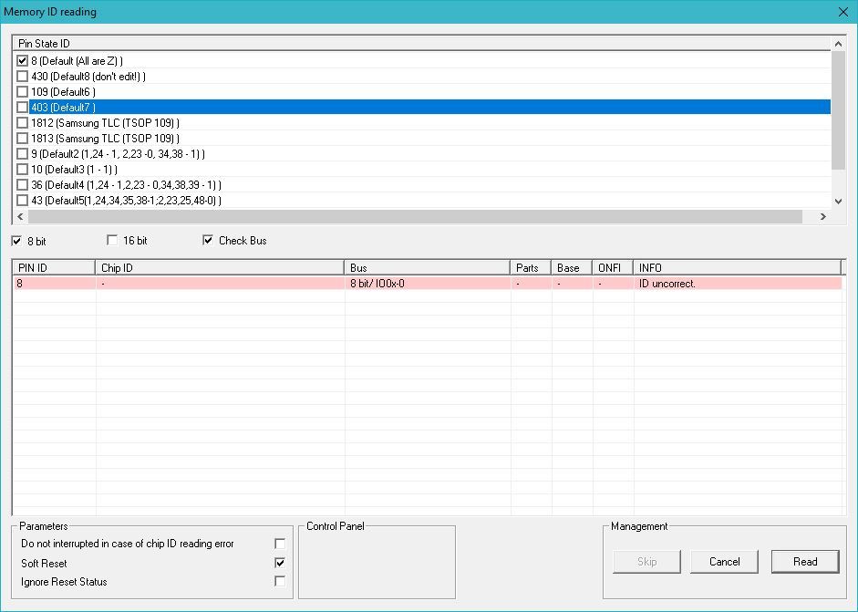Uncheck pin state 8 (Default (All are Z))
The height and width of the screenshot is (612, 858).
[x=23, y=61]
